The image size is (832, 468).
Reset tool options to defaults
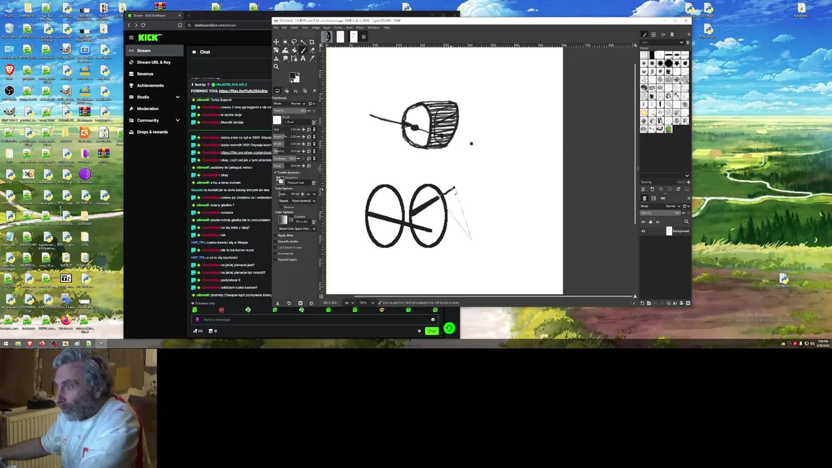[311, 303]
